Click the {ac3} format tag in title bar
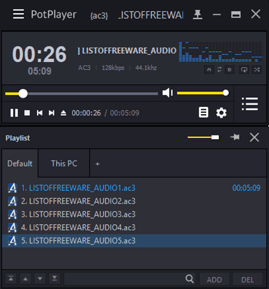The height and width of the screenshot is (289, 269). coord(99,16)
